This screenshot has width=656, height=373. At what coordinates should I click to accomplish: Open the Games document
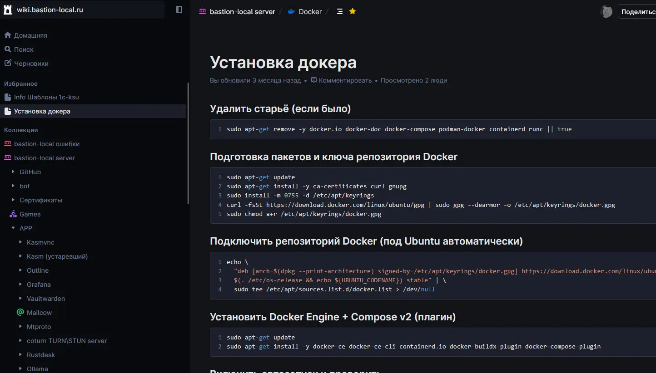[30, 214]
